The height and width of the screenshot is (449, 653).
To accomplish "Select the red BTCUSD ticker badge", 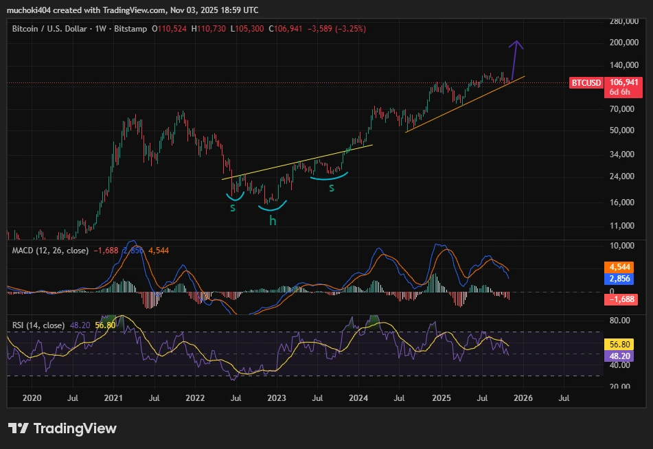I will [x=586, y=81].
